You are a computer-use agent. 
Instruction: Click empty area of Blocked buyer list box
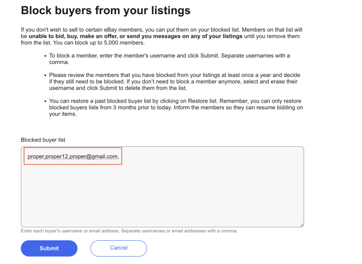click(162, 195)
